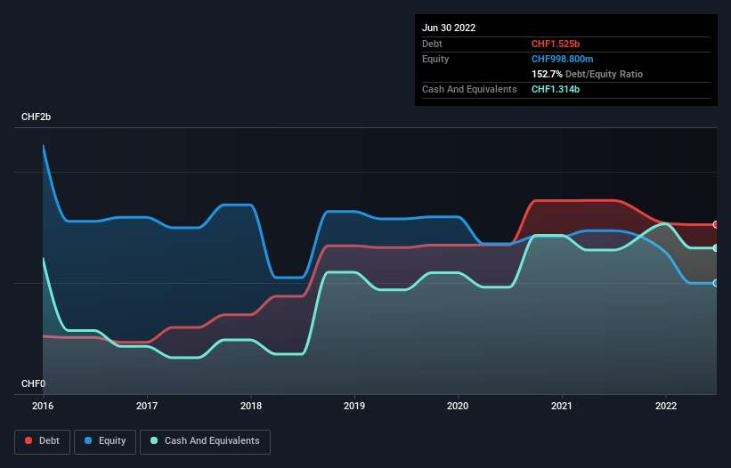Image resolution: width=731 pixels, height=468 pixels.
Task: Click the 2017 axis label
Action: coord(147,406)
